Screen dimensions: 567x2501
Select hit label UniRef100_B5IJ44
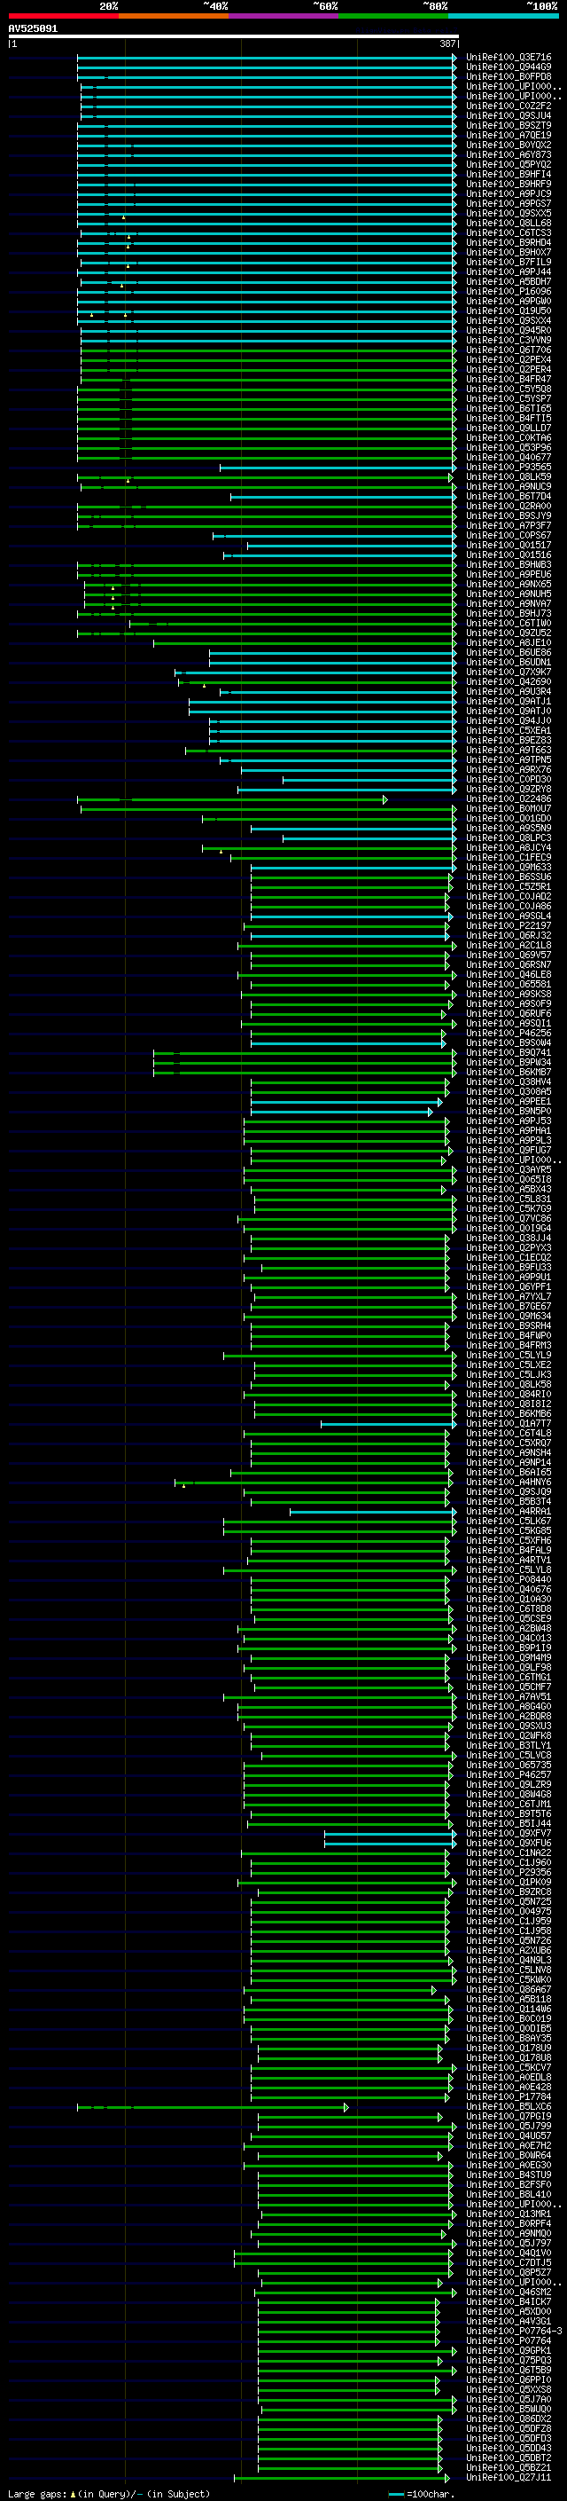coord(509,1823)
